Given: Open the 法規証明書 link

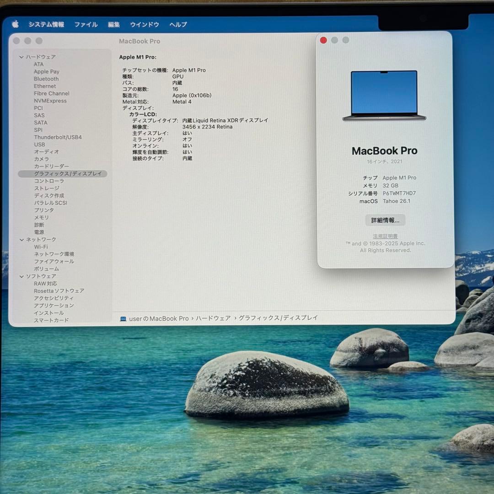Looking at the screenshot, I should pos(385,236).
